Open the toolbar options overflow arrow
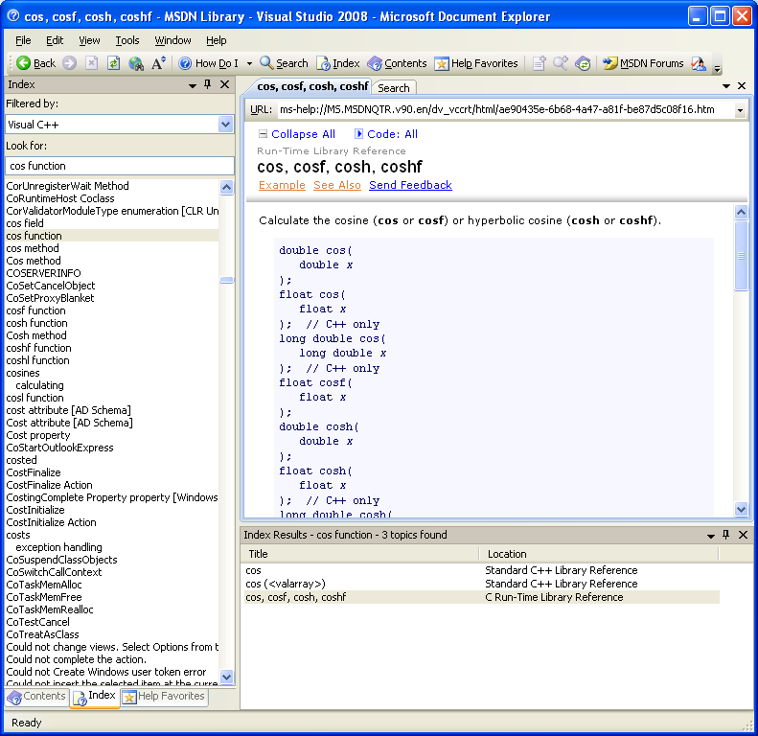The height and width of the screenshot is (736, 758). coord(718,68)
